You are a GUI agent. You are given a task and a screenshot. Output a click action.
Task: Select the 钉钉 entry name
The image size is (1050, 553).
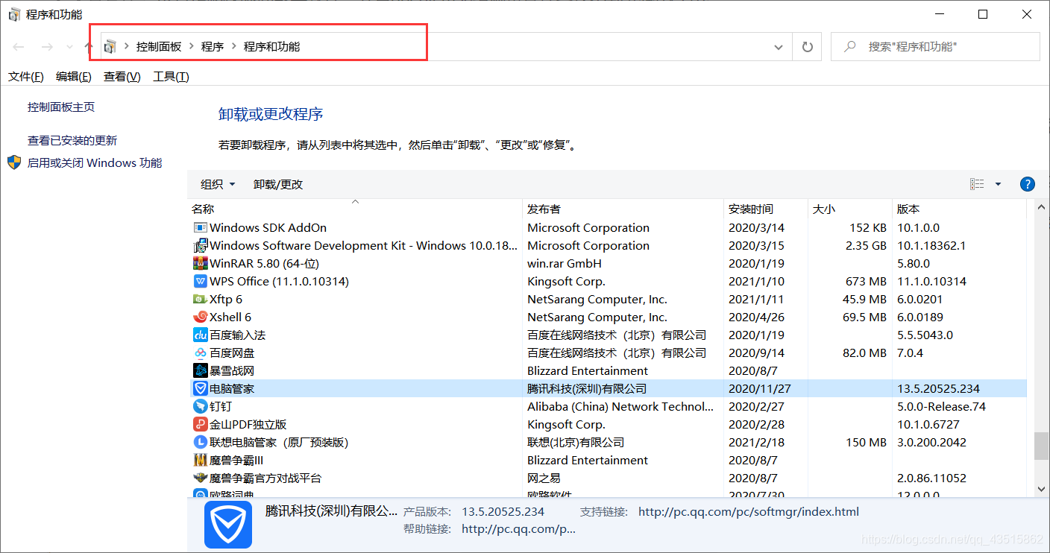tap(221, 406)
